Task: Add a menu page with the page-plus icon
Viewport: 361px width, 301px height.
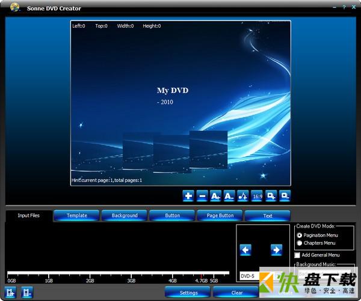Action: 271,196
